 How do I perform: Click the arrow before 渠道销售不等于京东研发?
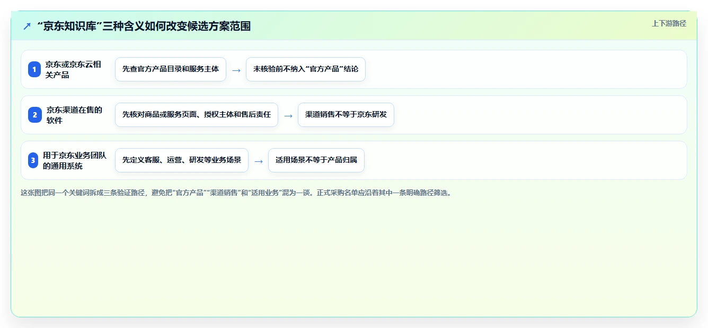(288, 115)
